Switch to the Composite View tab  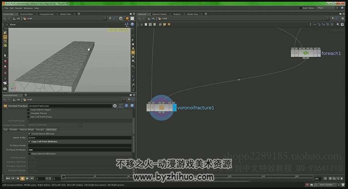[x=46, y=14]
